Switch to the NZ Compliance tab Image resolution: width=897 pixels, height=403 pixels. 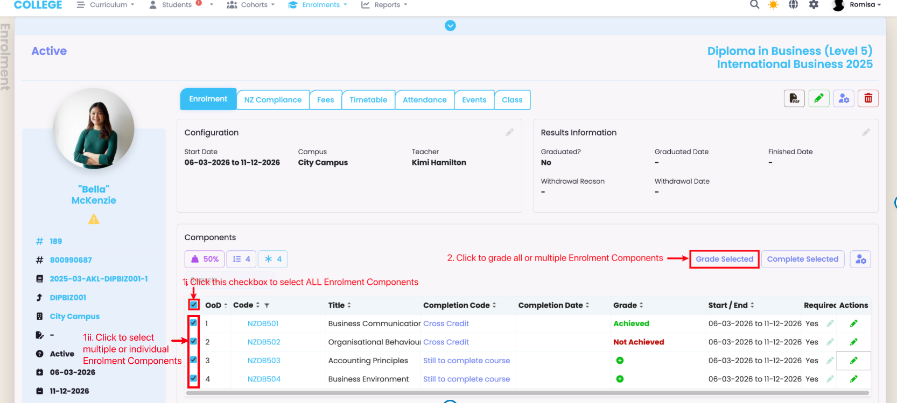[273, 100]
